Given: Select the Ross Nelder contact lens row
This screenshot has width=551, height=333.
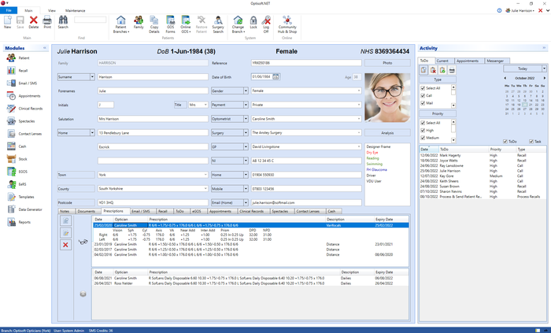Looking at the screenshot, I should point(250,283).
